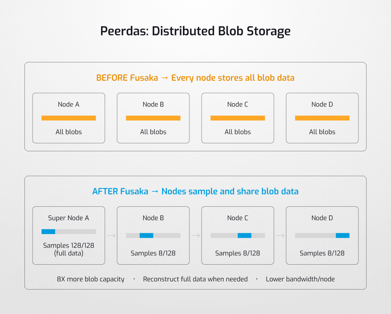
Task: Click the arrow between Node C and Node D
Action: click(280, 235)
